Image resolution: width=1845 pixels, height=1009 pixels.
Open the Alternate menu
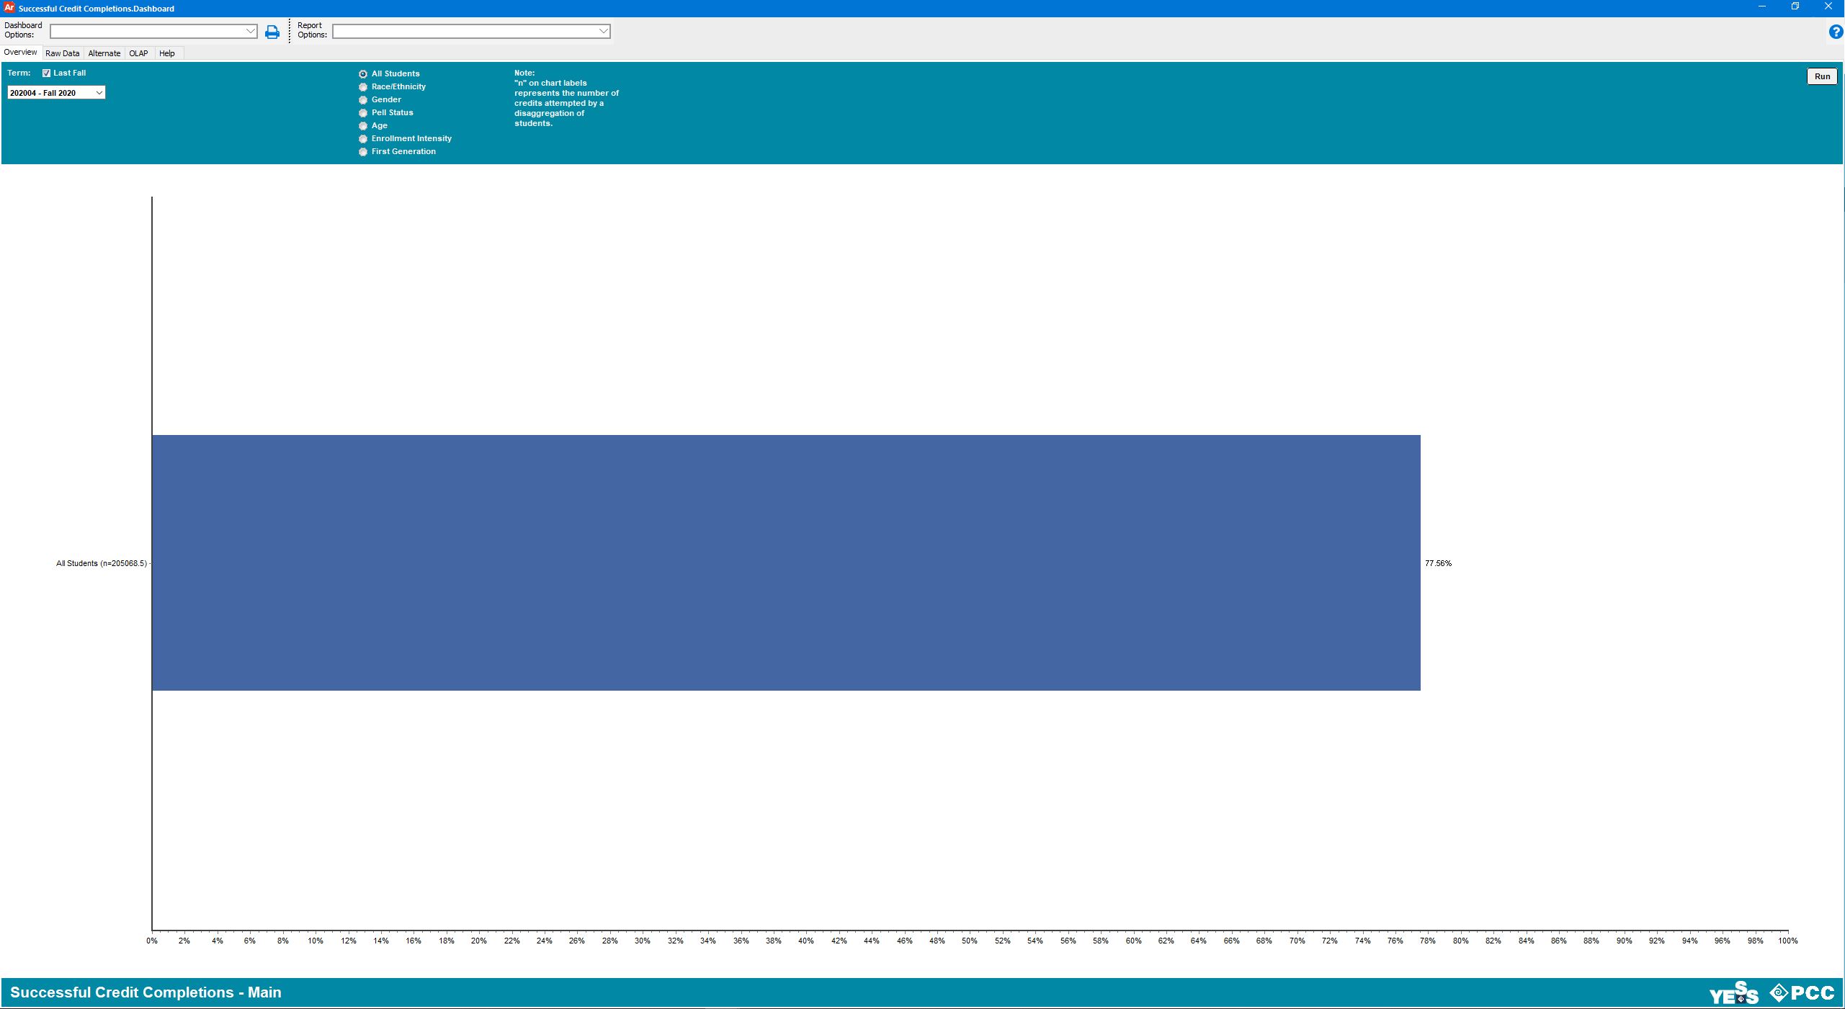click(x=103, y=52)
